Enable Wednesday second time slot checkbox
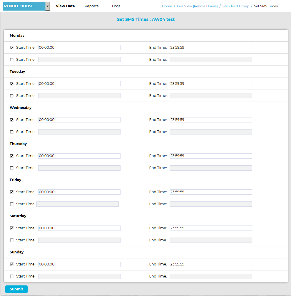Viewport: 291px width, 296px height. (x=12, y=132)
